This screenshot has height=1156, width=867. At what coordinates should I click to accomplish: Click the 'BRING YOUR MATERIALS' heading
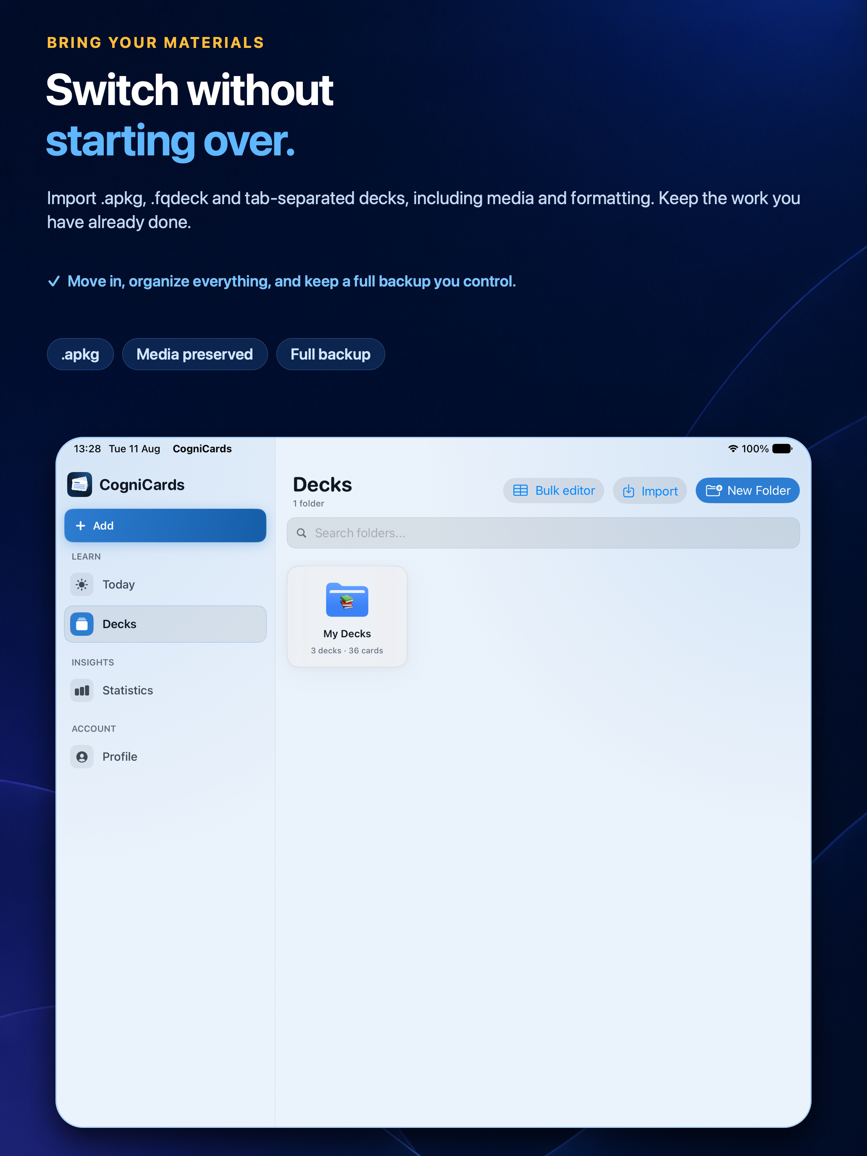coord(156,43)
